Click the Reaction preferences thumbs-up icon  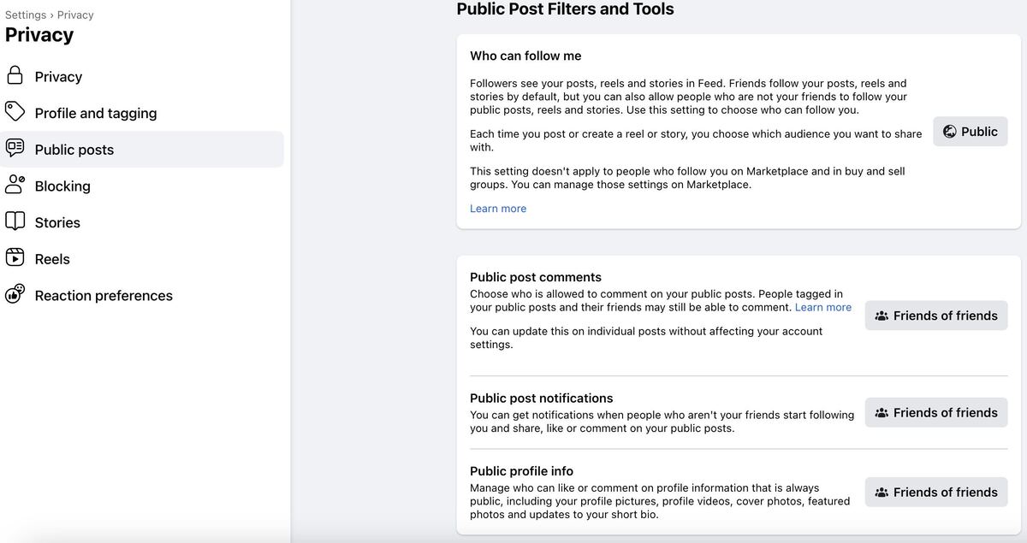pyautogui.click(x=15, y=294)
